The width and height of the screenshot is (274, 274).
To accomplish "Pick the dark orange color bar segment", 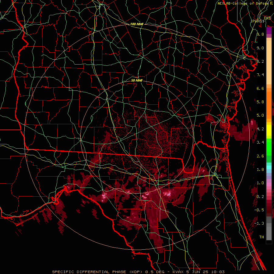I will pos(269,105).
